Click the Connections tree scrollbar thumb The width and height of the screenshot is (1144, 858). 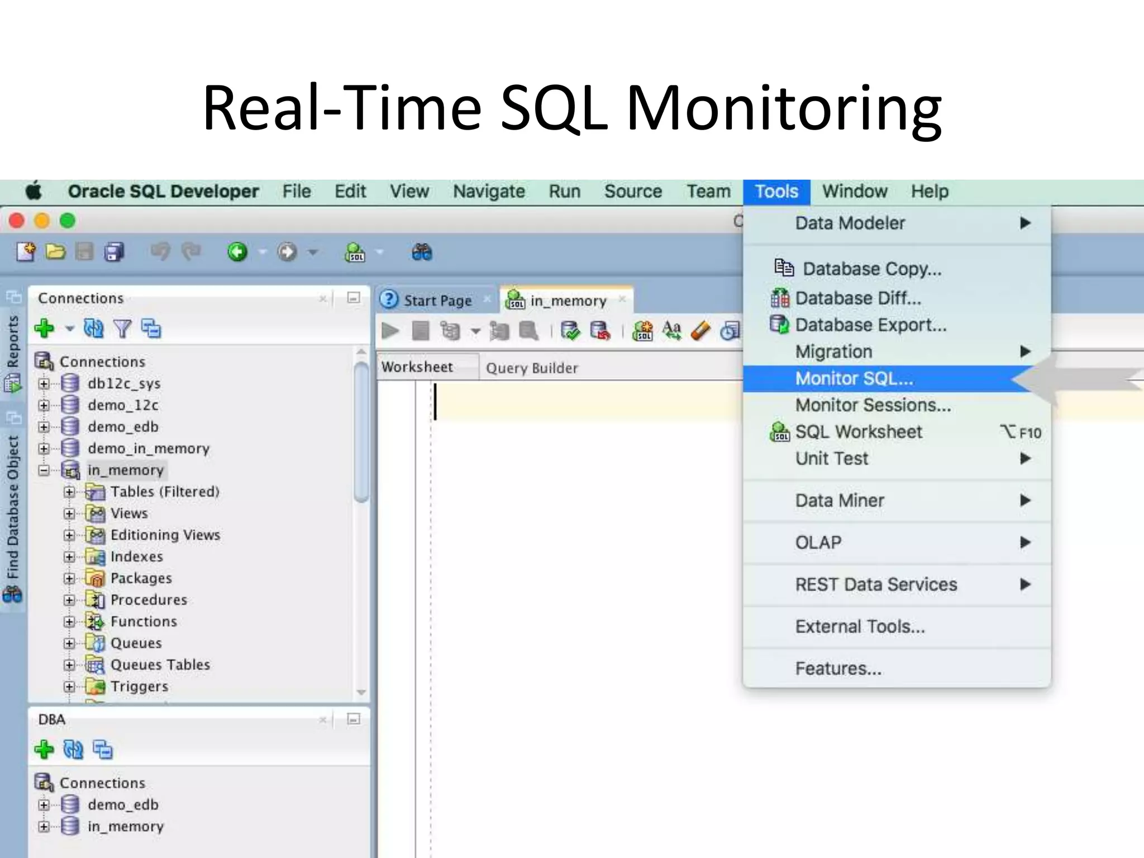[361, 432]
